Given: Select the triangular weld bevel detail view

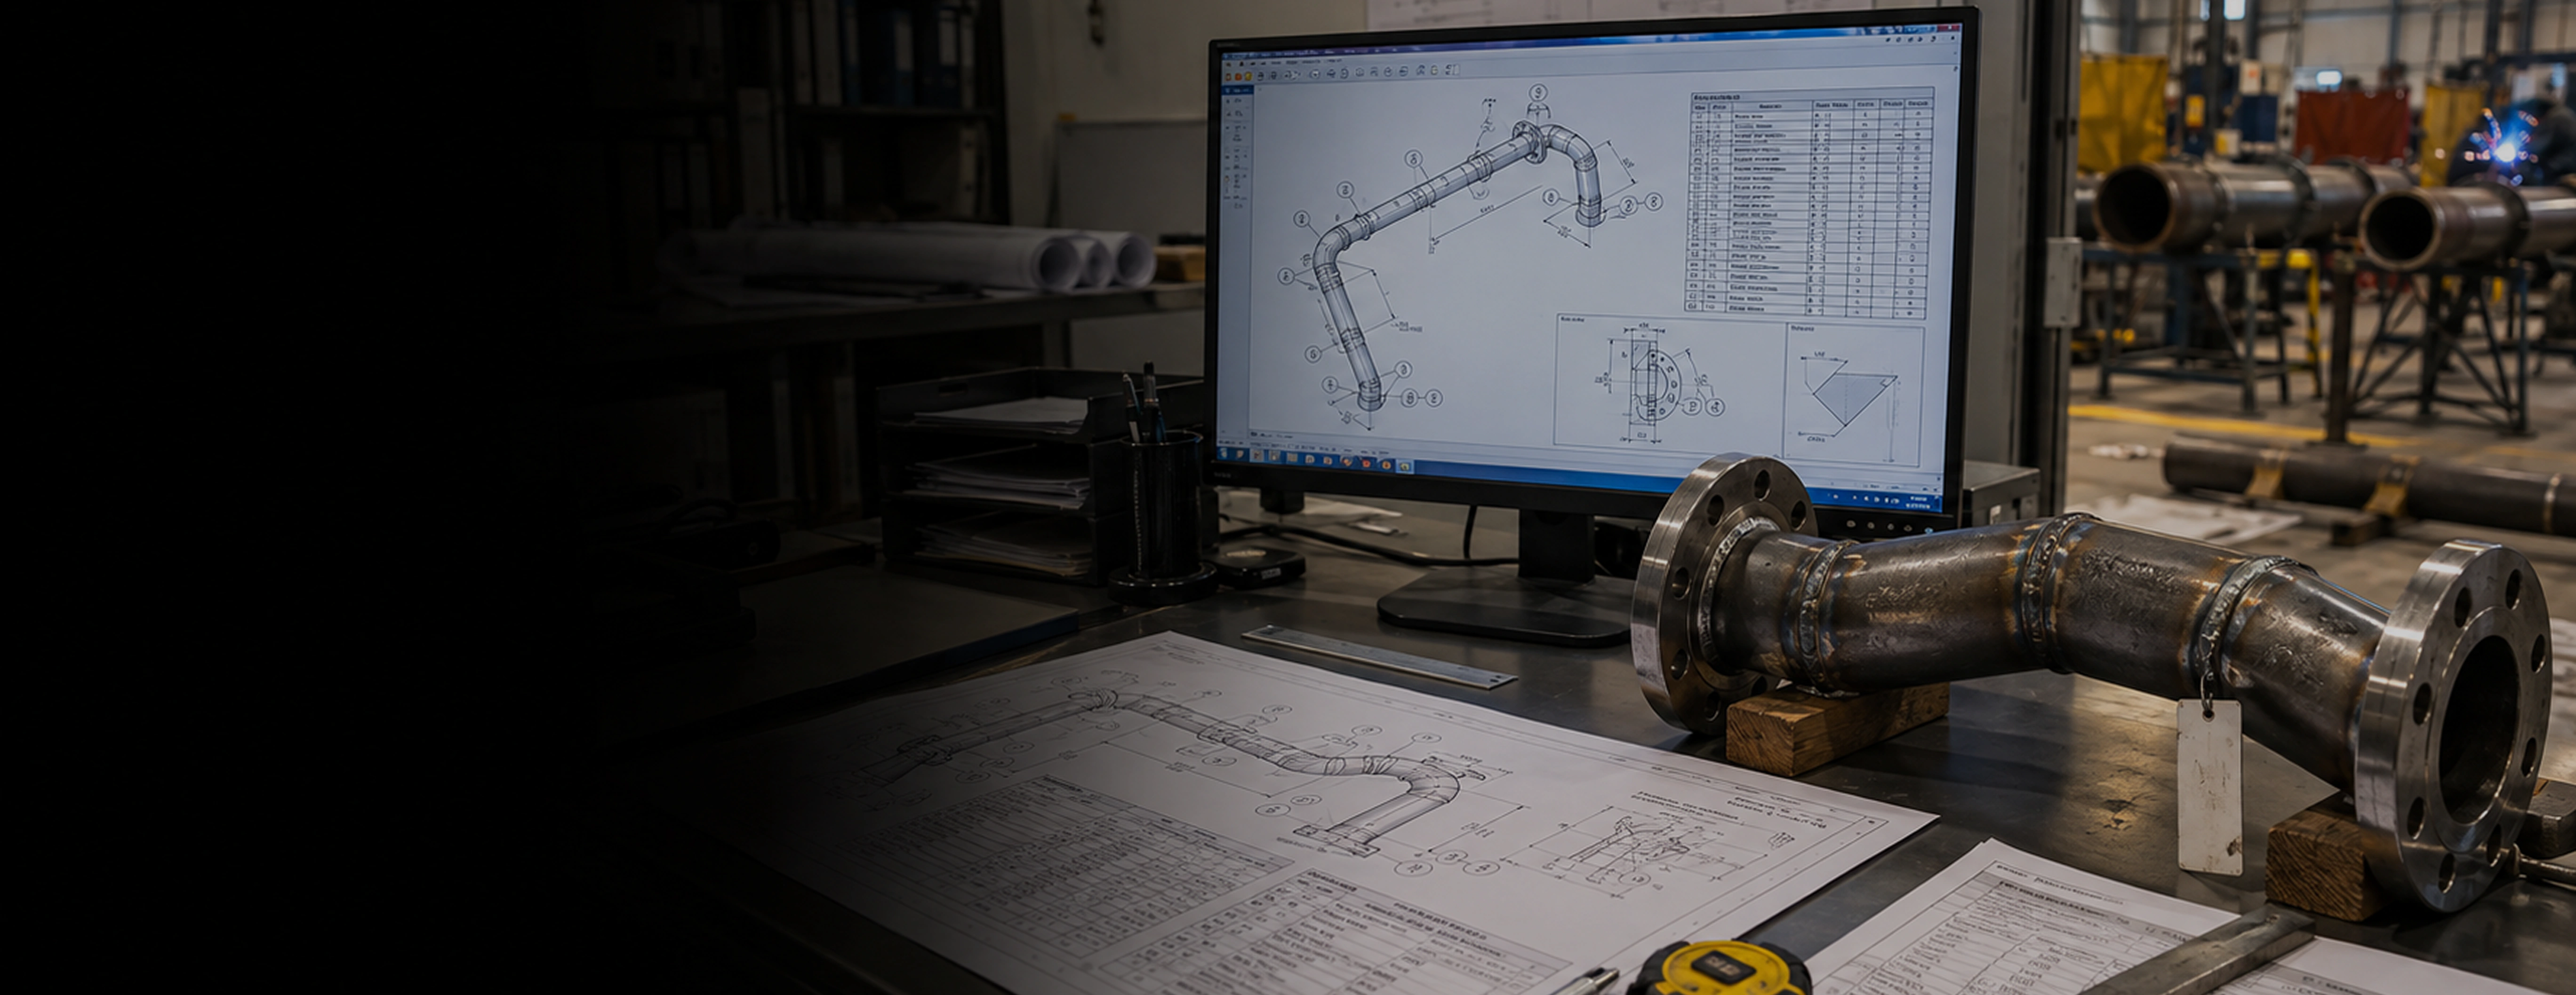Looking at the screenshot, I should (x=1854, y=395).
